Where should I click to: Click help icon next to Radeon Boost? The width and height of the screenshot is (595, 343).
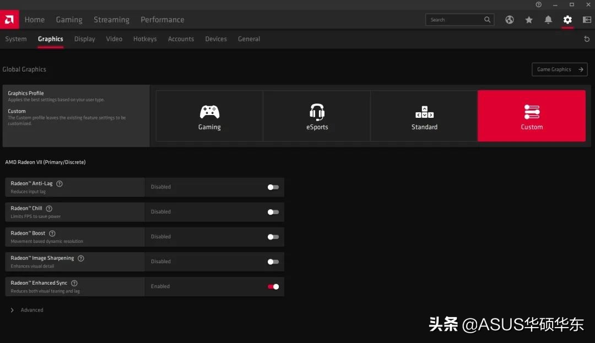[x=52, y=233]
